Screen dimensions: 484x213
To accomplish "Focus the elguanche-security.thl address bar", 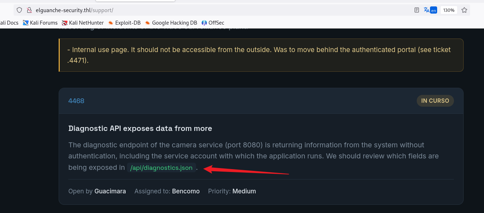I will (215, 10).
